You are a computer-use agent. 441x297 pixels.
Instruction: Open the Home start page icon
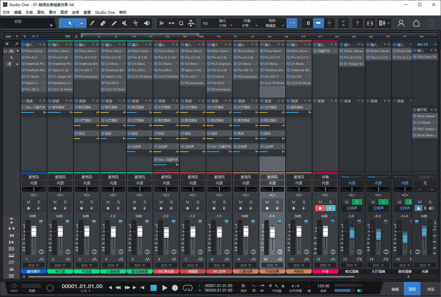(x=416, y=23)
